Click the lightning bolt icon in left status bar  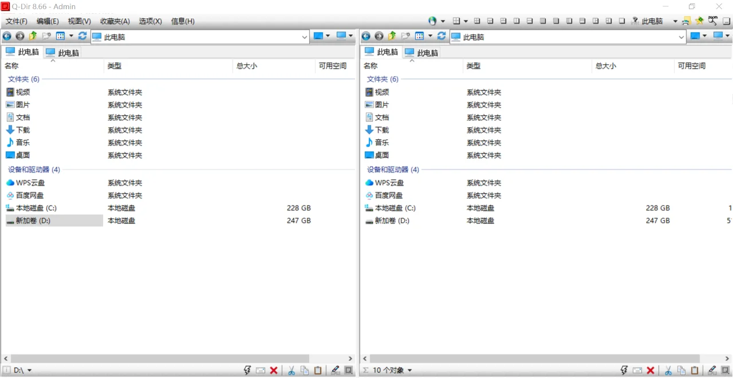click(247, 371)
